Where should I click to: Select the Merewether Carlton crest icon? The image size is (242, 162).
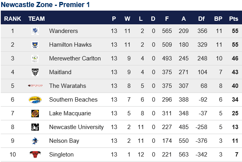(35, 58)
